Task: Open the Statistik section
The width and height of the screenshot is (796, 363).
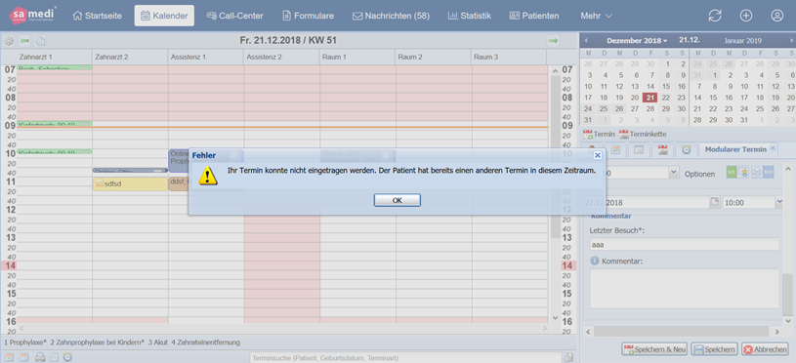Action: [469, 16]
